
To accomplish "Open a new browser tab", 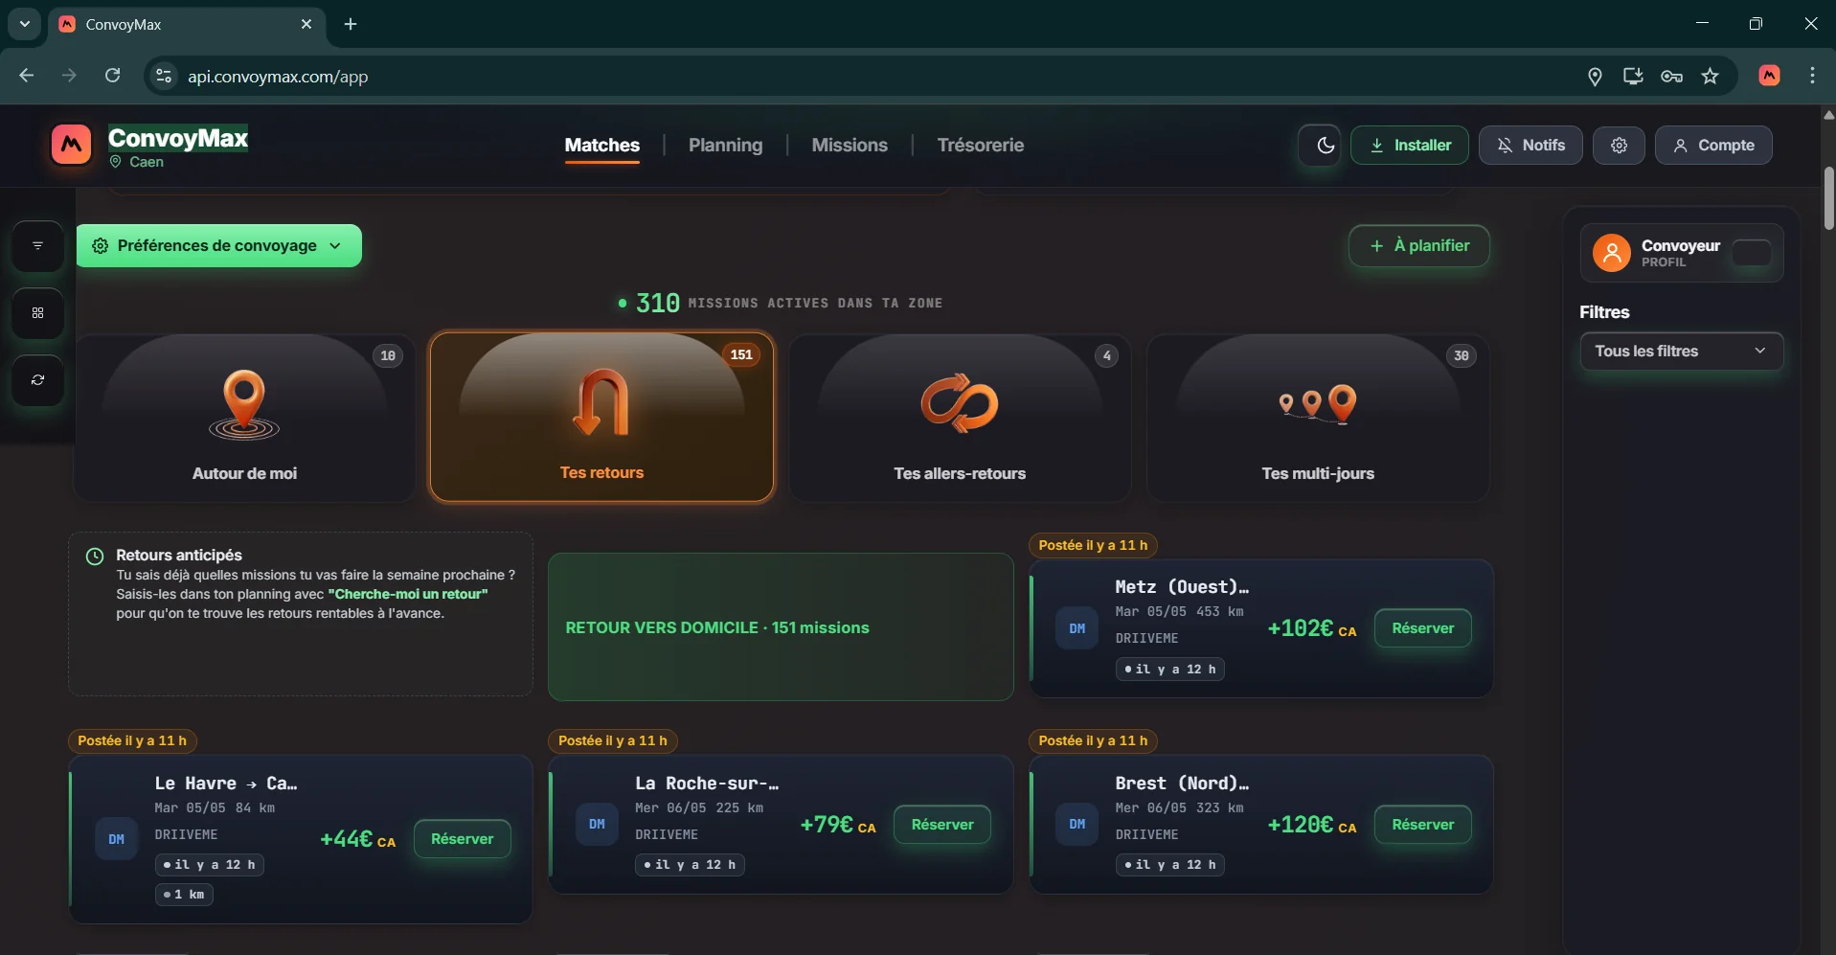I will pyautogui.click(x=351, y=24).
